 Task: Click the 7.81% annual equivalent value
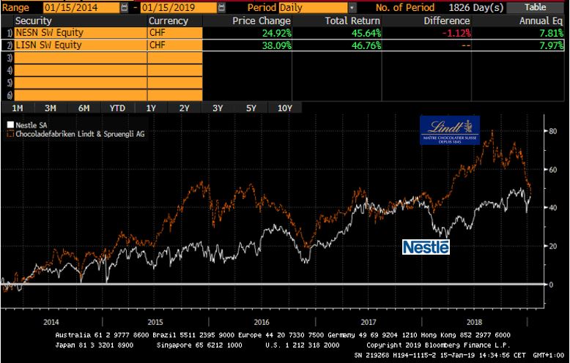(552, 33)
